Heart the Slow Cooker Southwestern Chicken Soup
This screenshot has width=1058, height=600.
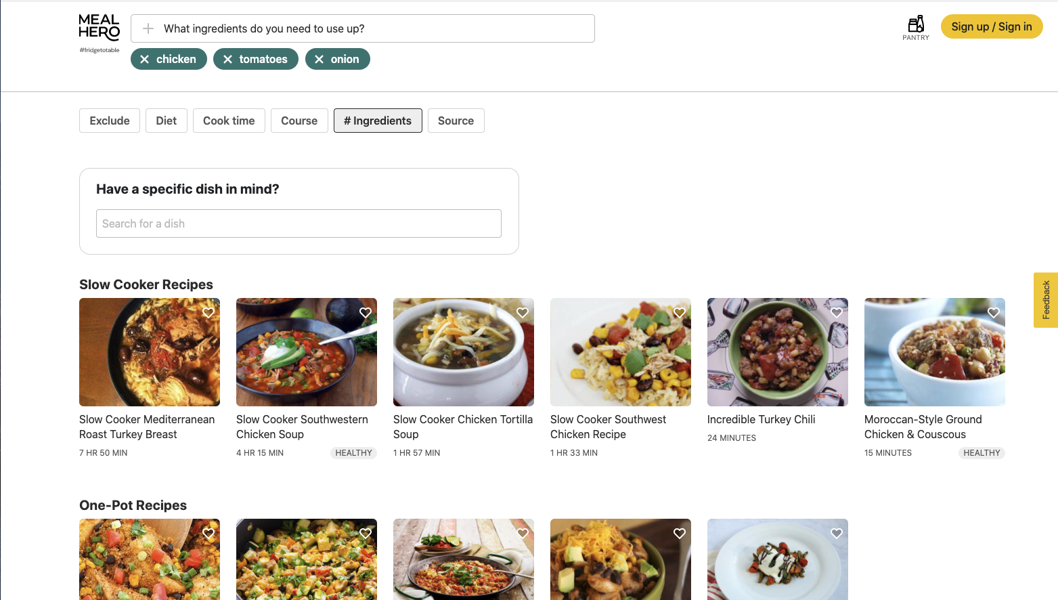point(366,313)
